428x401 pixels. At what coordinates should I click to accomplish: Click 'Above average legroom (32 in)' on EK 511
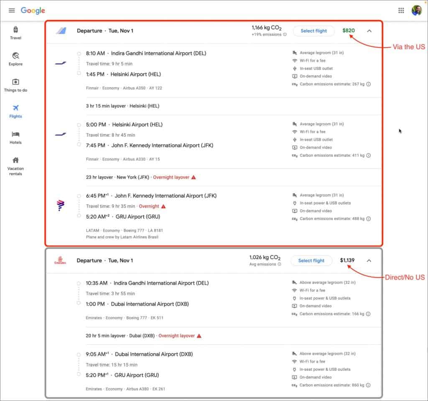tap(327, 283)
